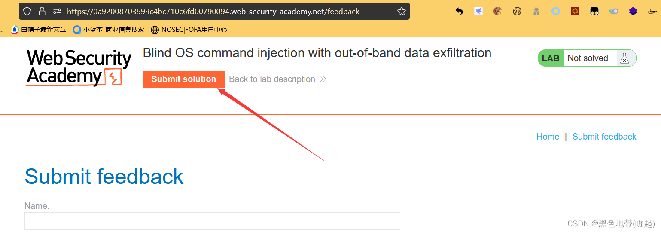Click the fedora hat extension icon
Viewport: 661px width, 232px height.
click(x=652, y=12)
